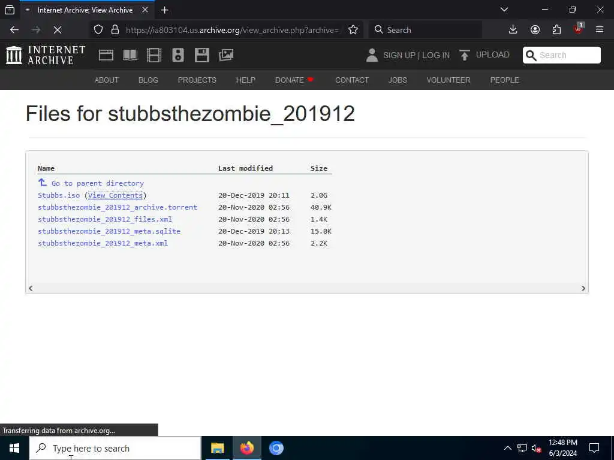This screenshot has width=614, height=460.
Task: Open stubbsthezombie_201912_meta.xml link
Action: pos(103,243)
